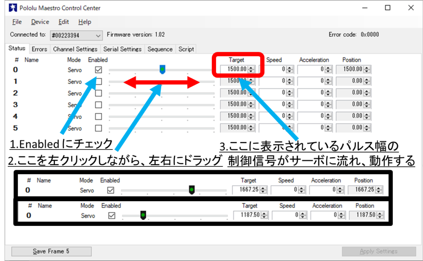Open the Serial Settings tab
The height and width of the screenshot is (261, 423).
click(x=122, y=49)
